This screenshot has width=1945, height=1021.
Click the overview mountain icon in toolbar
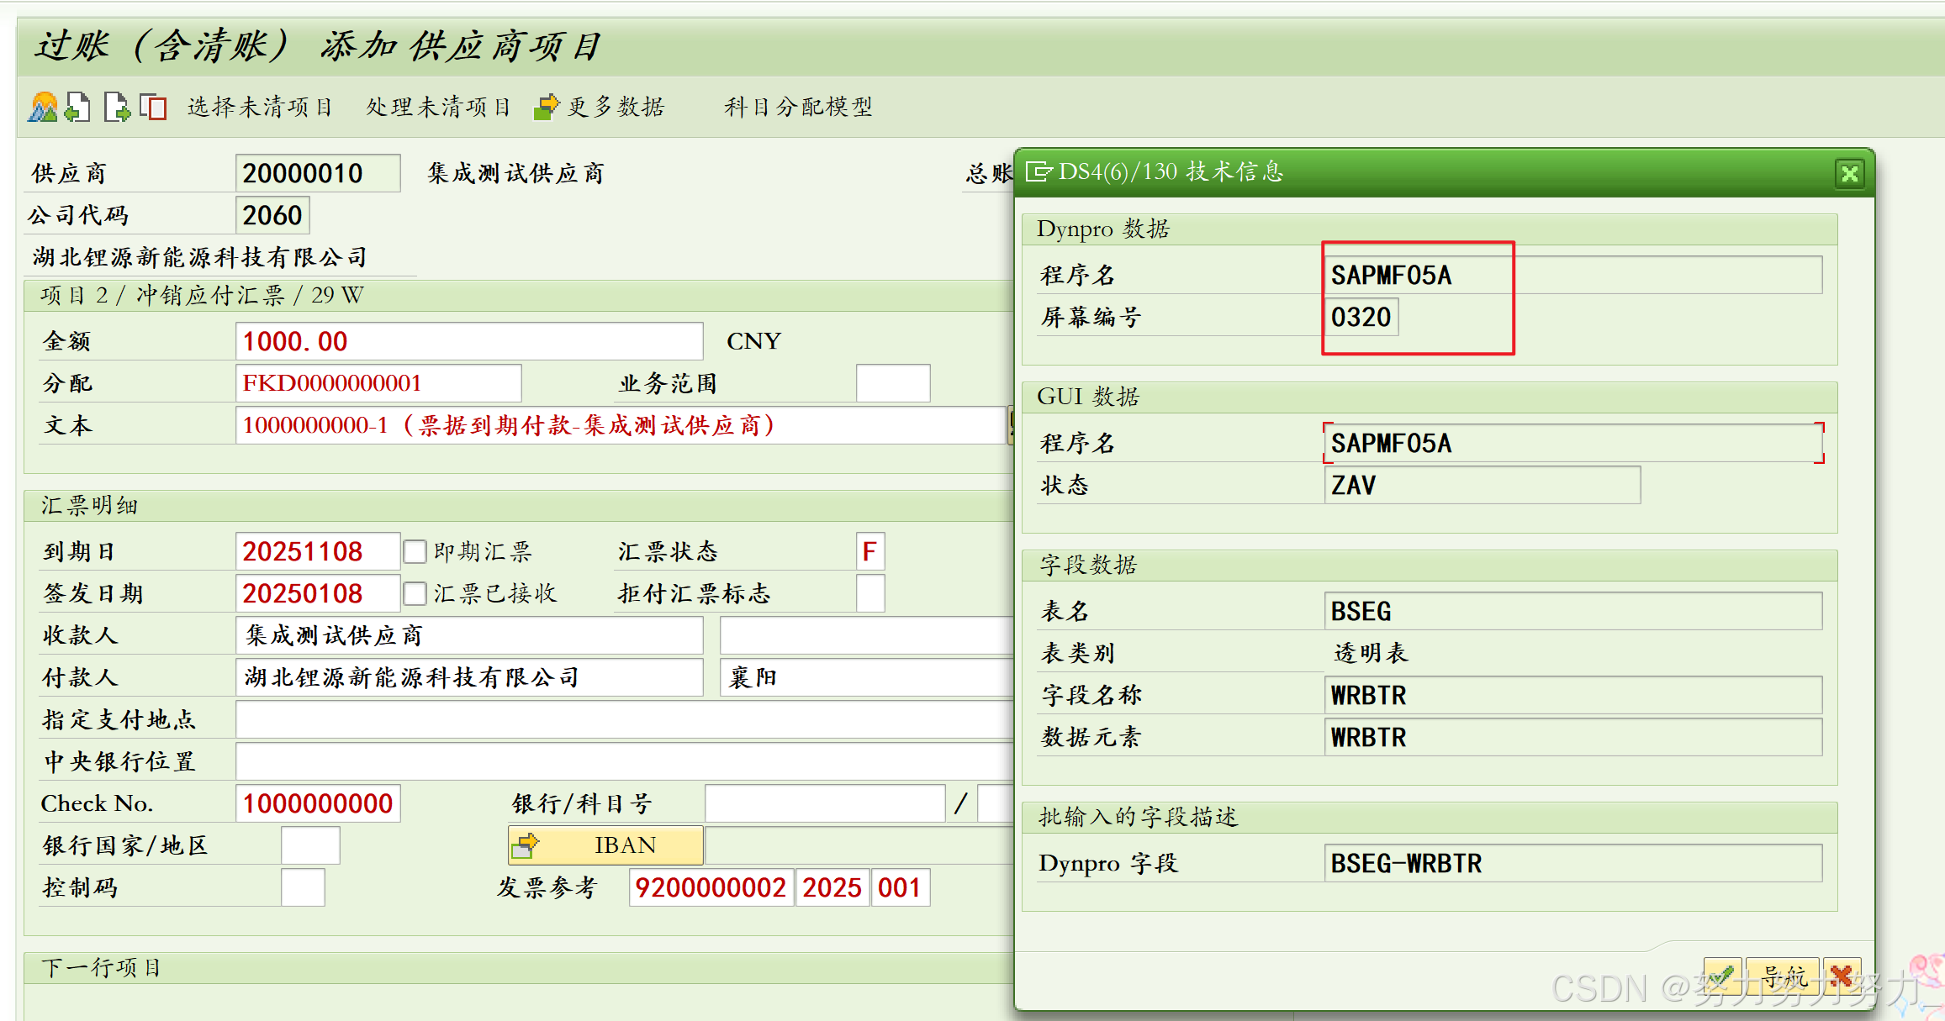click(x=43, y=108)
